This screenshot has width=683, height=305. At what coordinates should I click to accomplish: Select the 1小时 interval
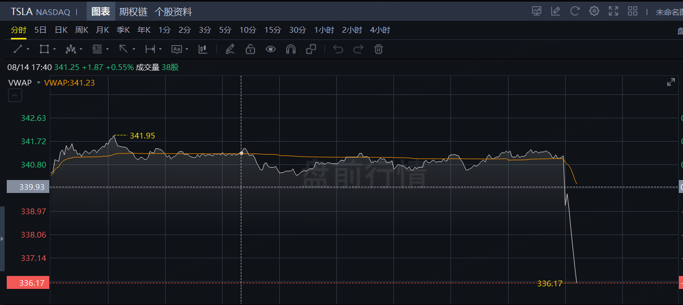(x=324, y=30)
